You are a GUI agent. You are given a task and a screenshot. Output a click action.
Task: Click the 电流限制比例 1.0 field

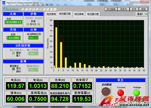click(34, 38)
